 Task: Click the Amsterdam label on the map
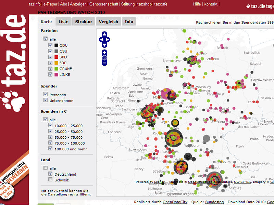coord(121,88)
